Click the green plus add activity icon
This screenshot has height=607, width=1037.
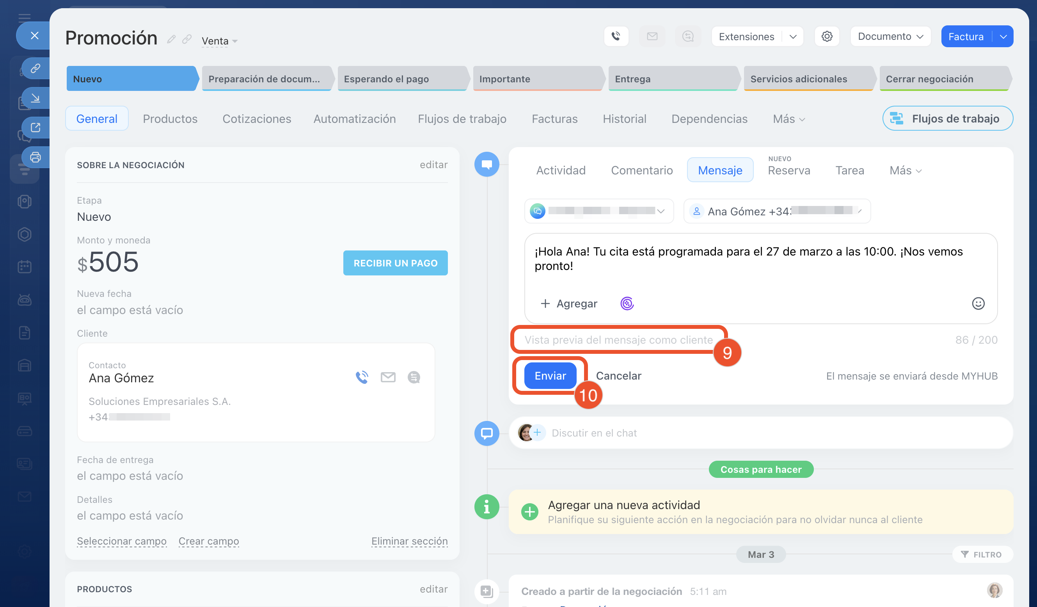pos(529,511)
